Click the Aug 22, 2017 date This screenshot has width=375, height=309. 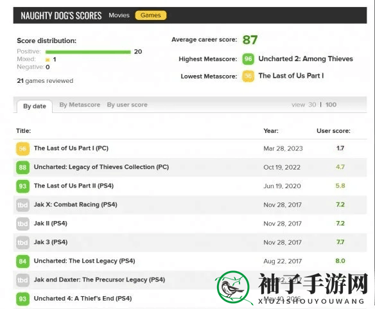(283, 261)
